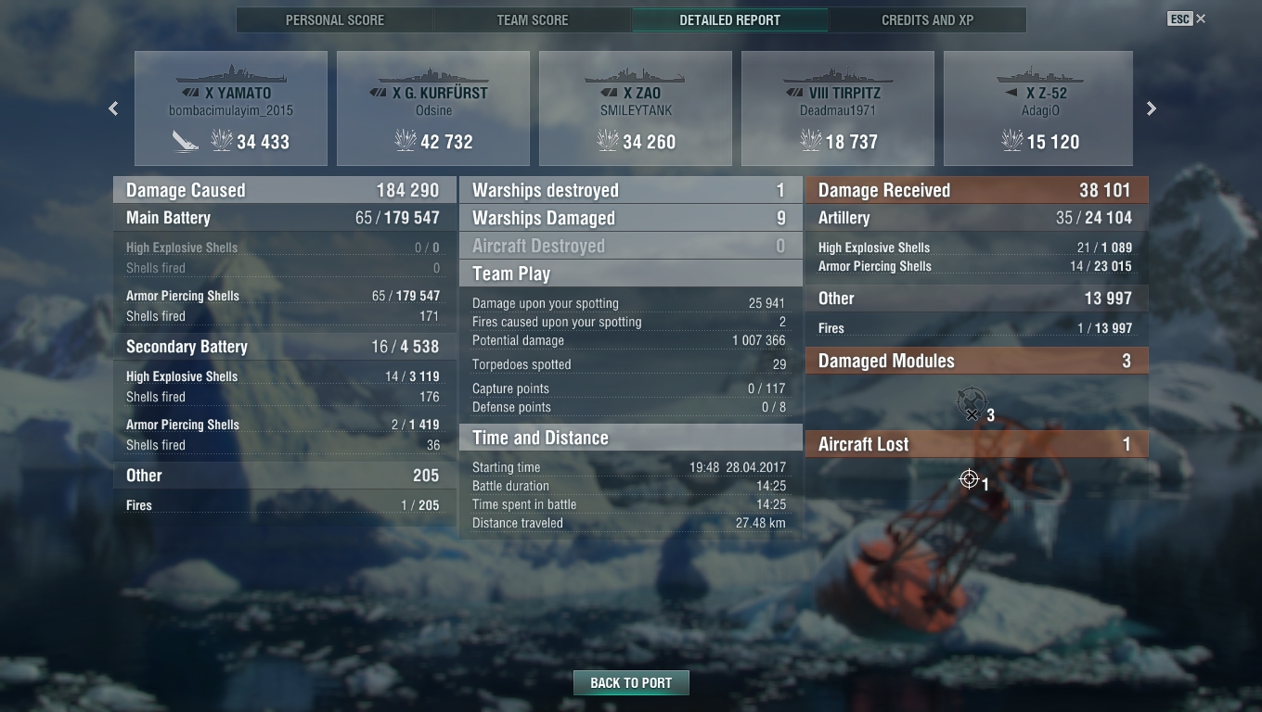Switch to the Team Score tab
The image size is (1262, 712).
[x=533, y=19]
